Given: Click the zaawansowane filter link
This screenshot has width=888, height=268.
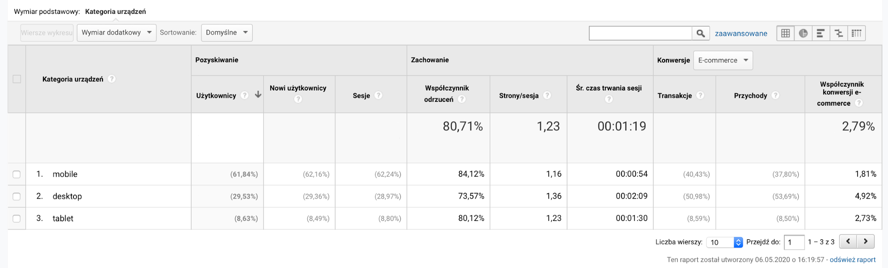Looking at the screenshot, I should coord(741,34).
